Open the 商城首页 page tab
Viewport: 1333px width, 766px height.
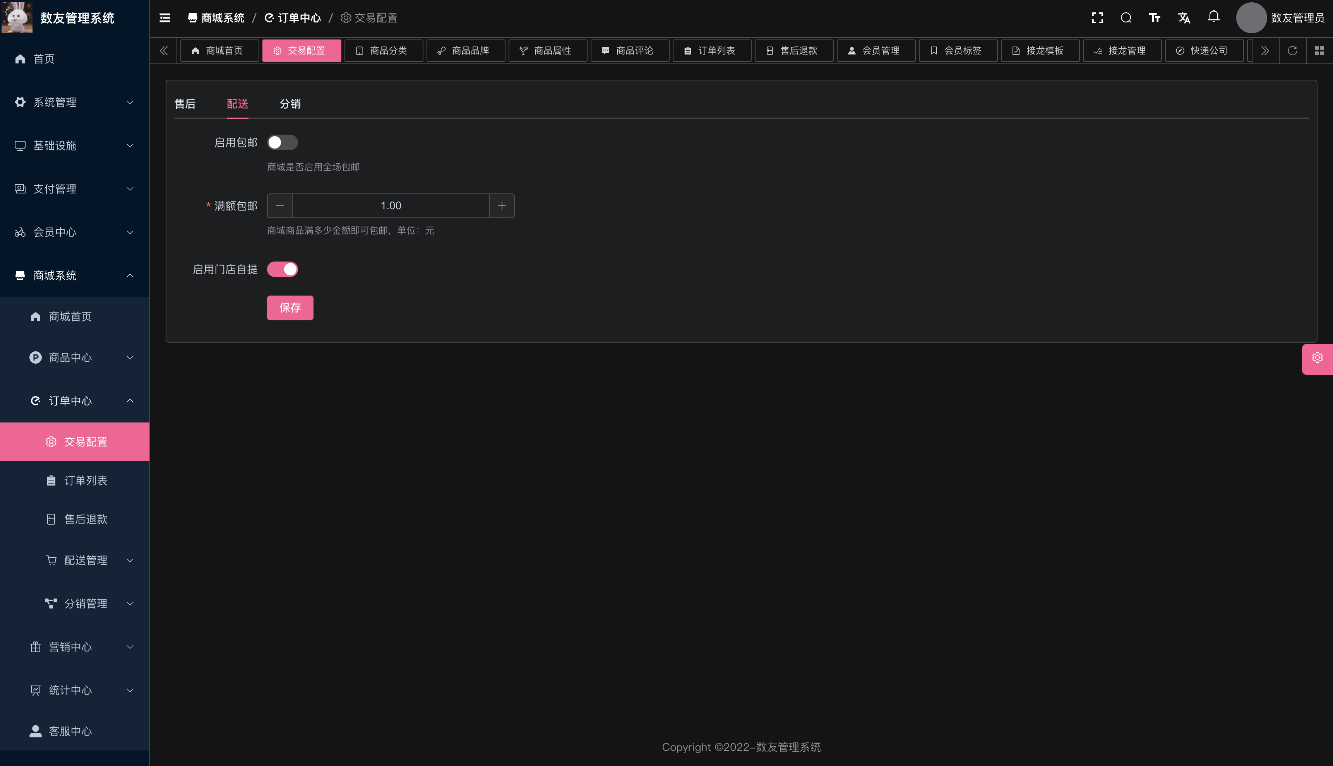coord(219,51)
